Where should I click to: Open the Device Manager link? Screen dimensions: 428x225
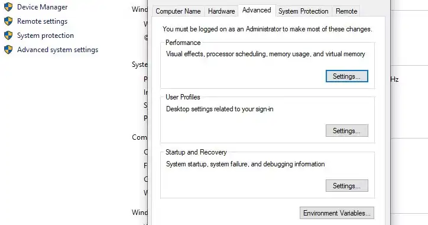pyautogui.click(x=43, y=7)
